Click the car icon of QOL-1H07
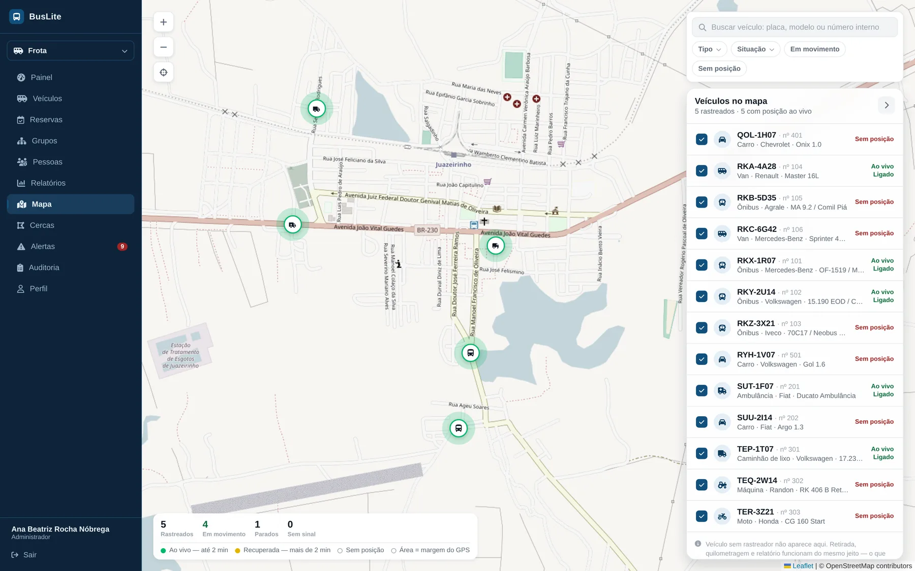This screenshot has height=571, width=915. pyautogui.click(x=722, y=140)
